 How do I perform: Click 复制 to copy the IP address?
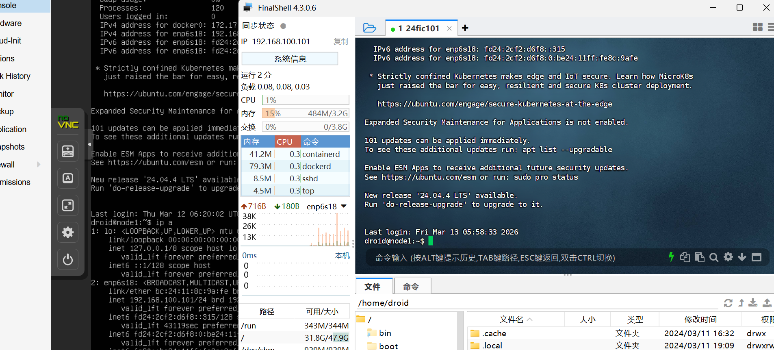click(340, 41)
